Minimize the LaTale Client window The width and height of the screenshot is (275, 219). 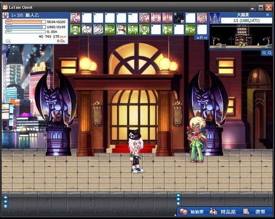[x=253, y=8]
